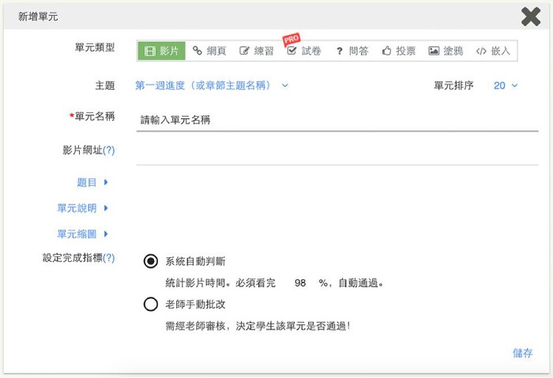
Task: Expand the 單元縮圖 section
Action: [82, 234]
